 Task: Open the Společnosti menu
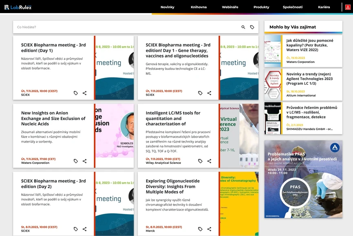pyautogui.click(x=292, y=7)
